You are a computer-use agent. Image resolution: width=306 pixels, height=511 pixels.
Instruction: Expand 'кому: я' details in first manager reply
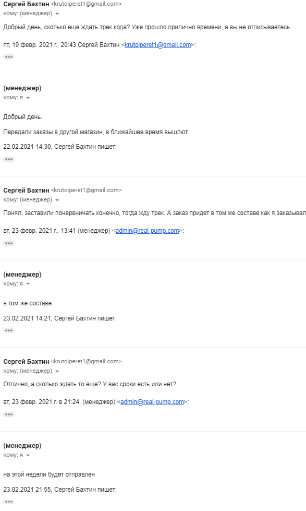[28, 98]
